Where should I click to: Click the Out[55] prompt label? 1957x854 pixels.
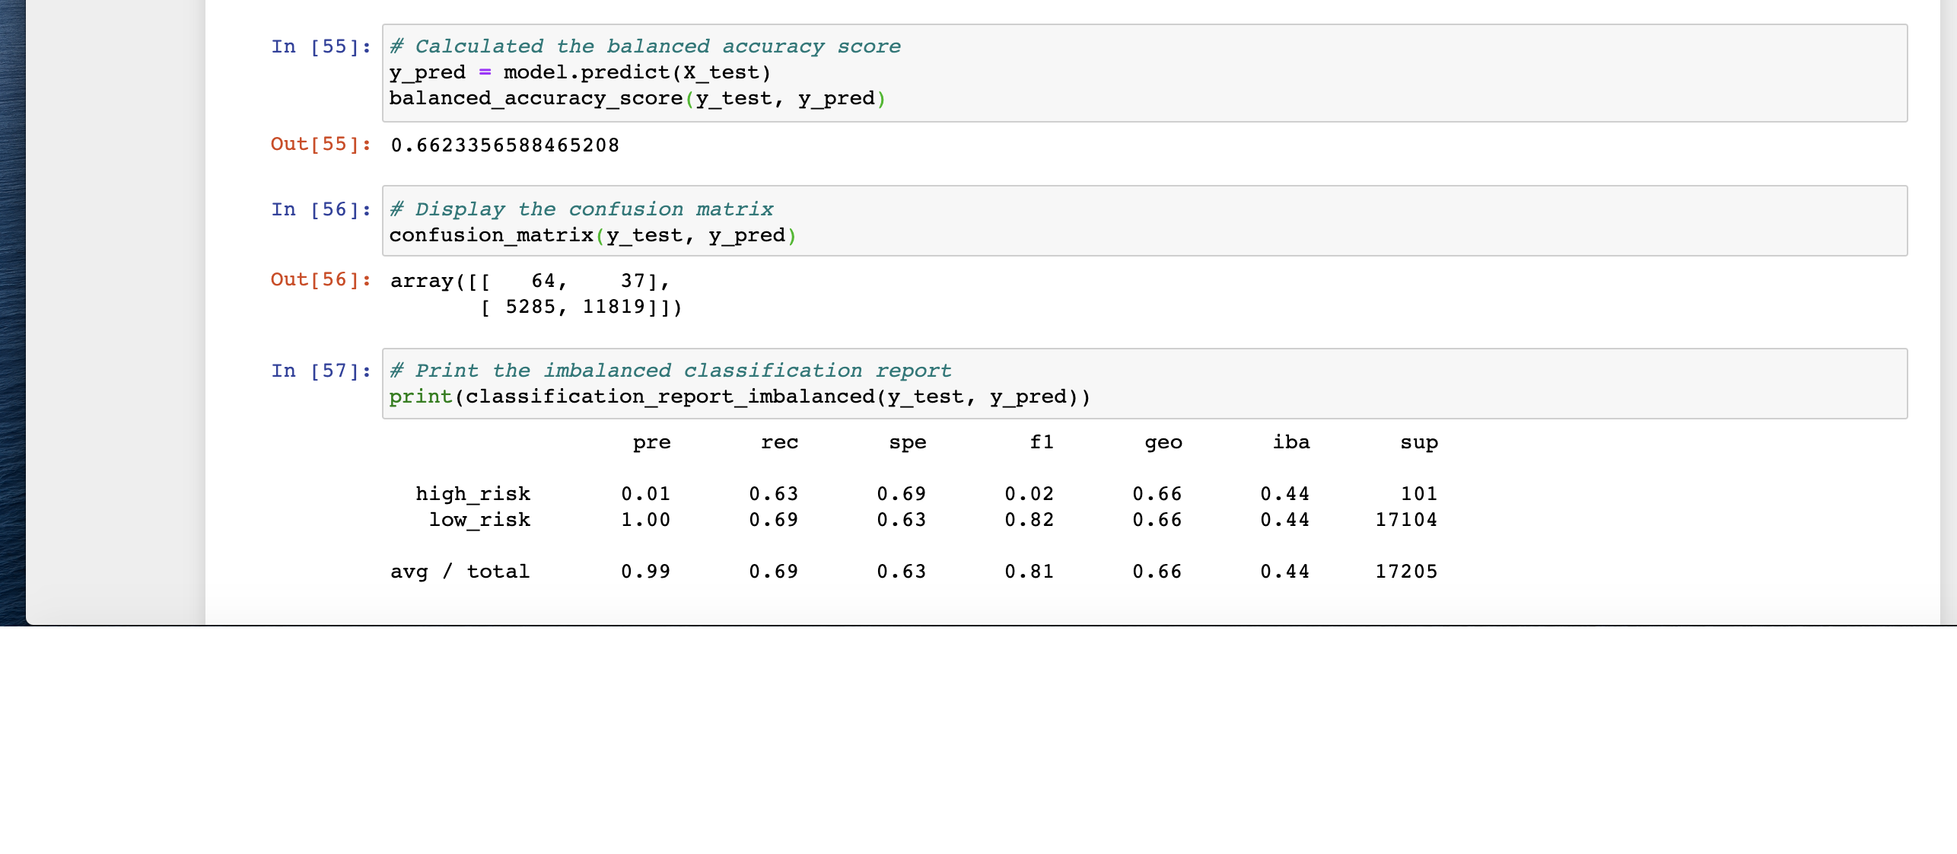(x=320, y=145)
